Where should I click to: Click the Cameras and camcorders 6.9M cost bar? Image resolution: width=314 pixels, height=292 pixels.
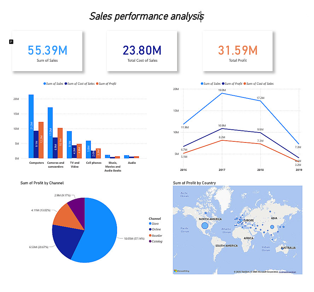pyautogui.click(x=55, y=148)
